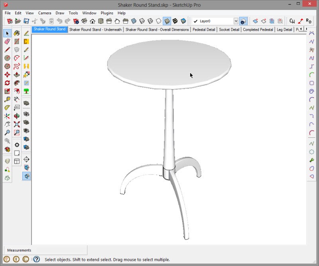Choose the Protractor tool

click(x=7, y=108)
